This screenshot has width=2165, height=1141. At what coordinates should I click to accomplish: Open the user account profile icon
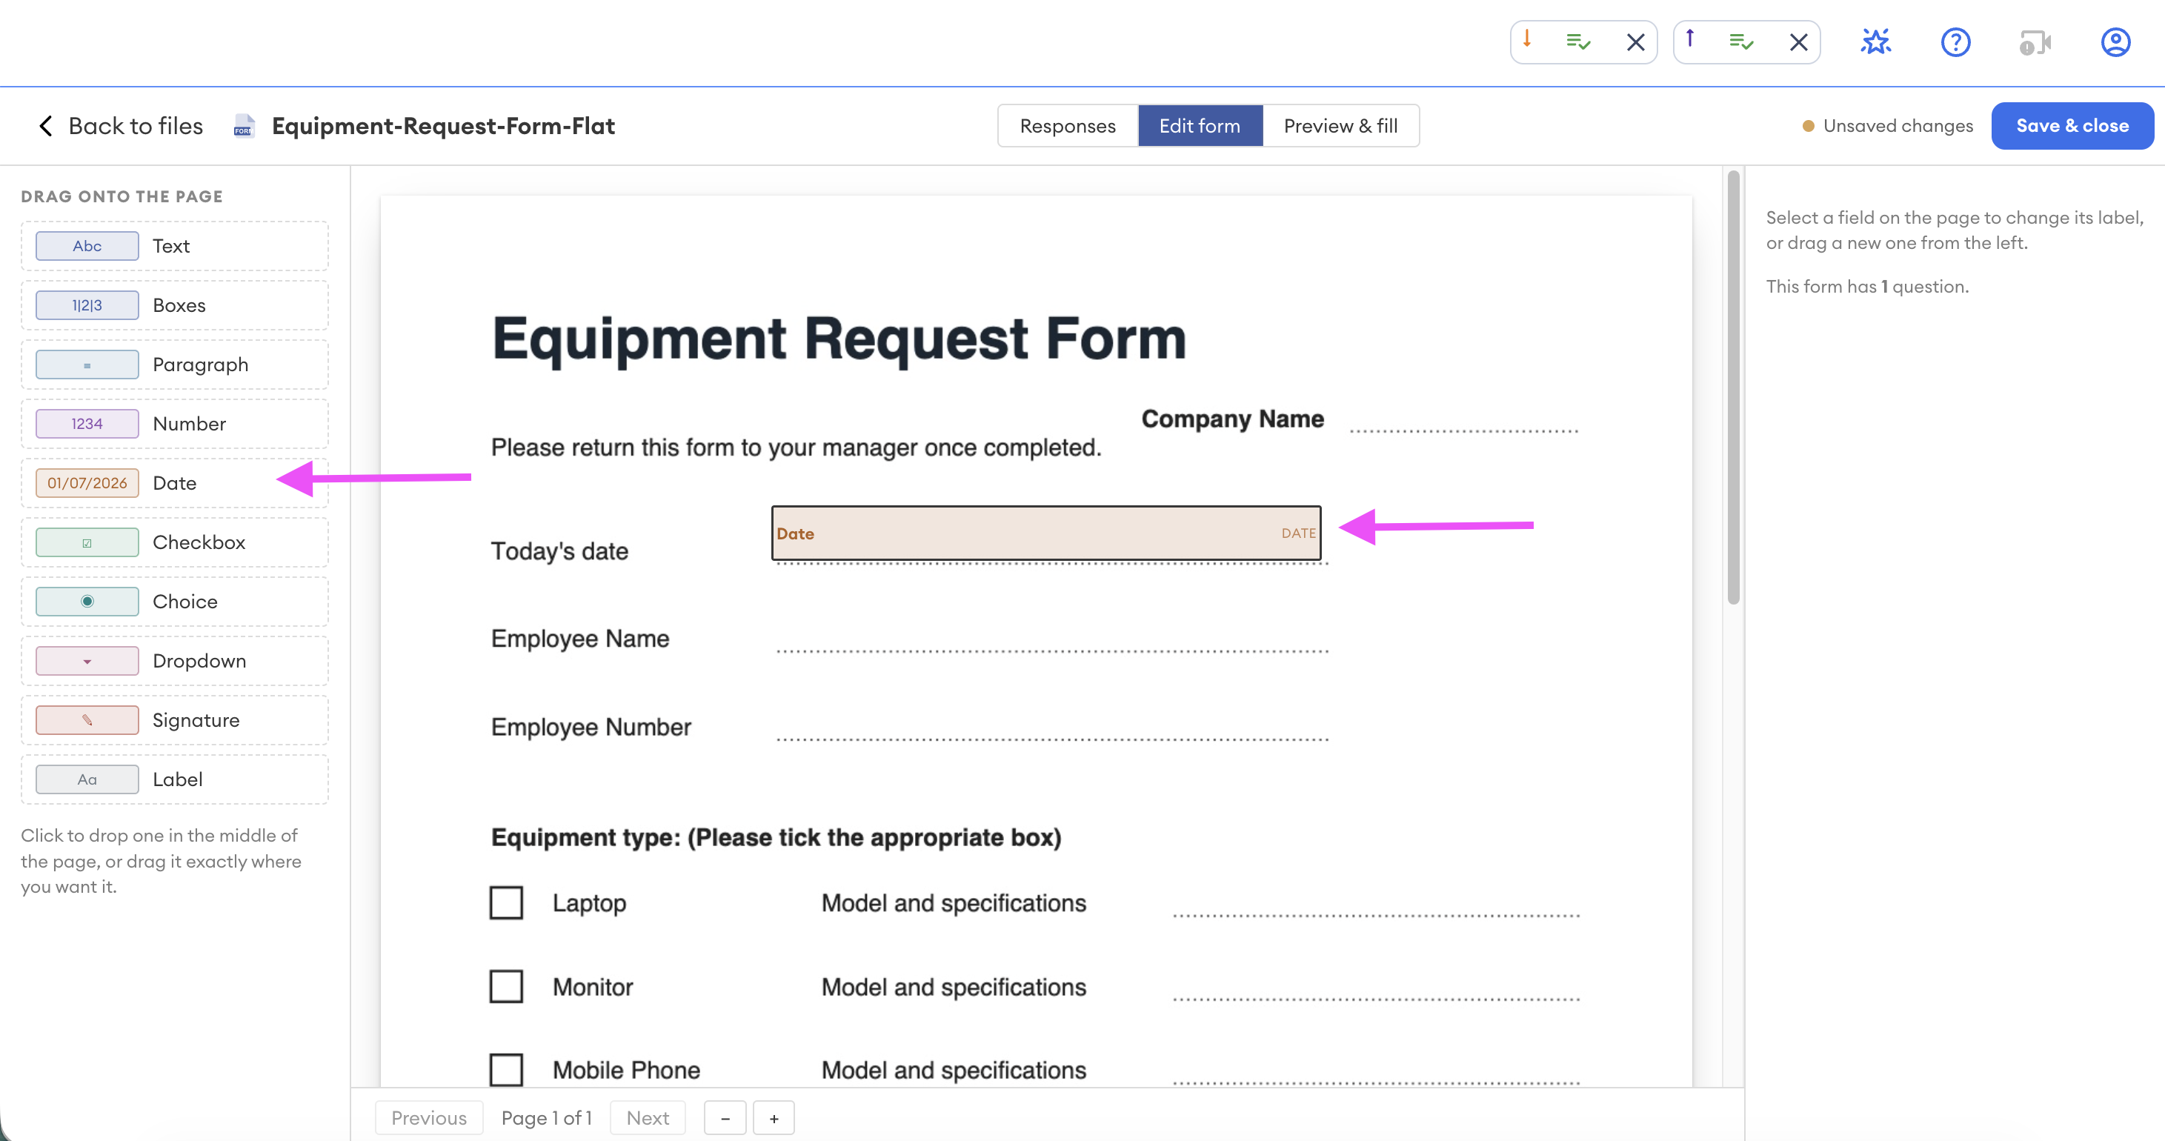[x=2115, y=42]
